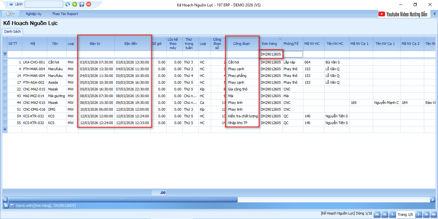The width and height of the screenshot is (438, 219).
Task: Go to the first page of records
Action: click(x=377, y=215)
